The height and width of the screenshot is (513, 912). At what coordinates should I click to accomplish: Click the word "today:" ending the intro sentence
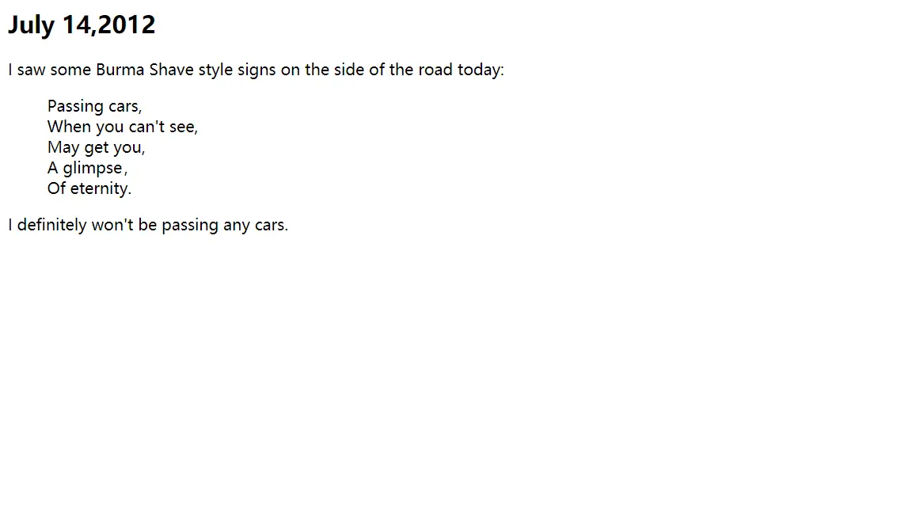coord(481,70)
